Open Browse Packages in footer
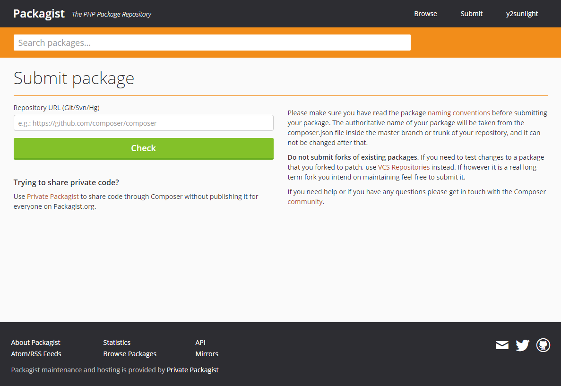This screenshot has width=561, height=386. (x=129, y=354)
